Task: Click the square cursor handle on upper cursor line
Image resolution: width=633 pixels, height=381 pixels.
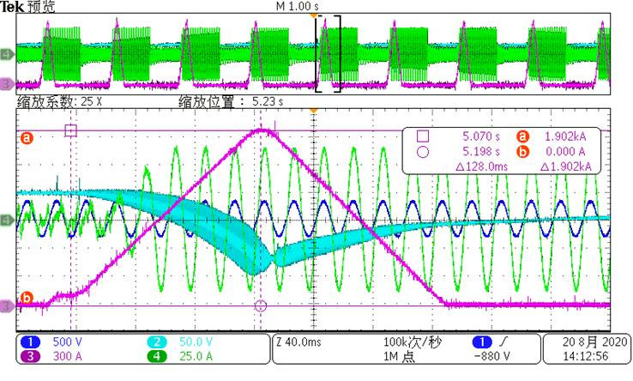Action: click(x=70, y=130)
